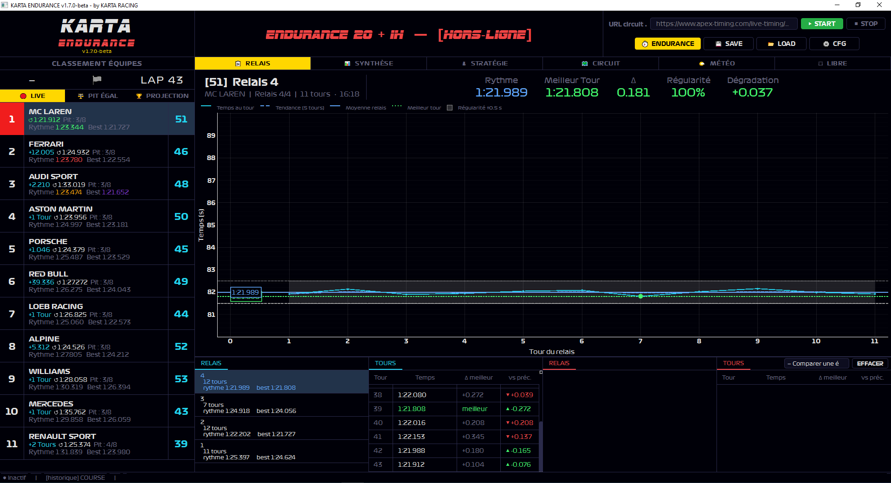
Task: Save the session with the SAVE button
Action: click(x=729, y=44)
